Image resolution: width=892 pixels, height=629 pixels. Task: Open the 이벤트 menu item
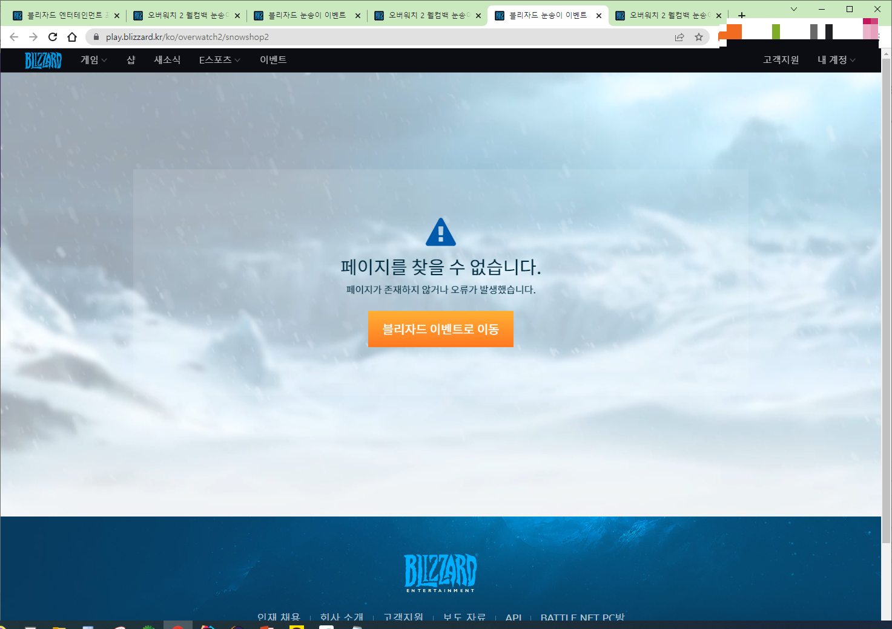(x=273, y=60)
